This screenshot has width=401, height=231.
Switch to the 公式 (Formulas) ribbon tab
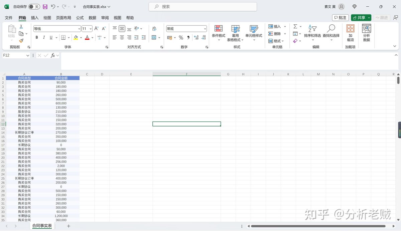pos(80,18)
